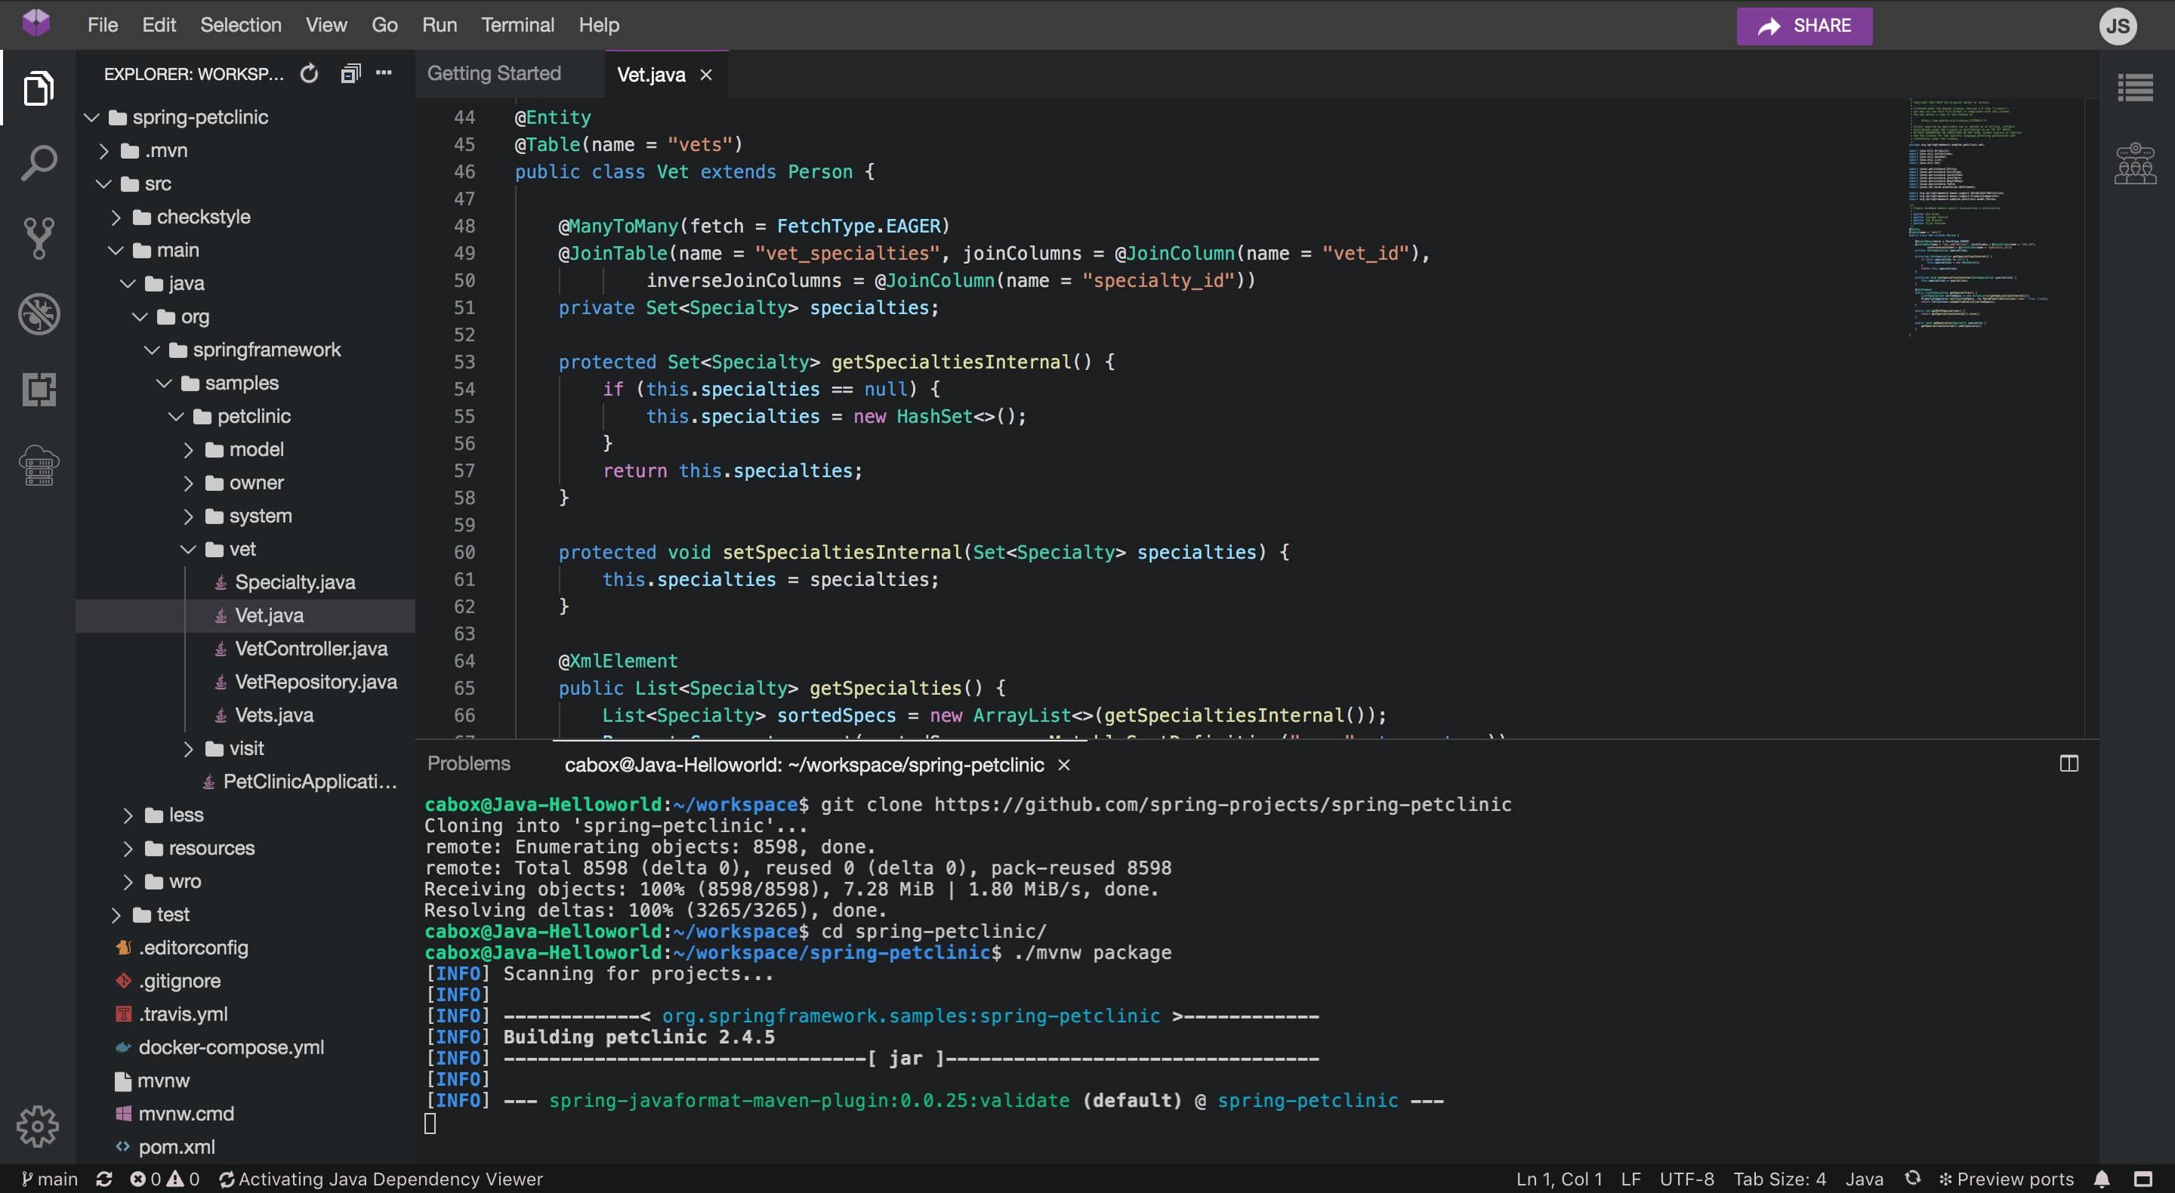The image size is (2175, 1193).
Task: Collapse the vet folder
Action: 187,549
